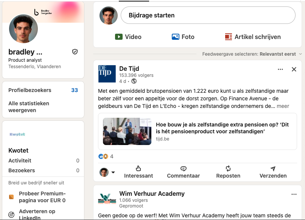Click the Interessant text label
Screen dimensions: 305x220
pos(138,176)
